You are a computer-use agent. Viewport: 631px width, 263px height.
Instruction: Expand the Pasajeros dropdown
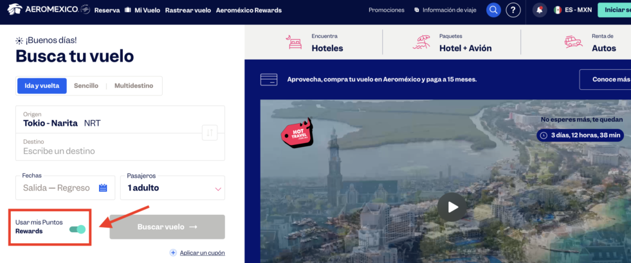172,187
